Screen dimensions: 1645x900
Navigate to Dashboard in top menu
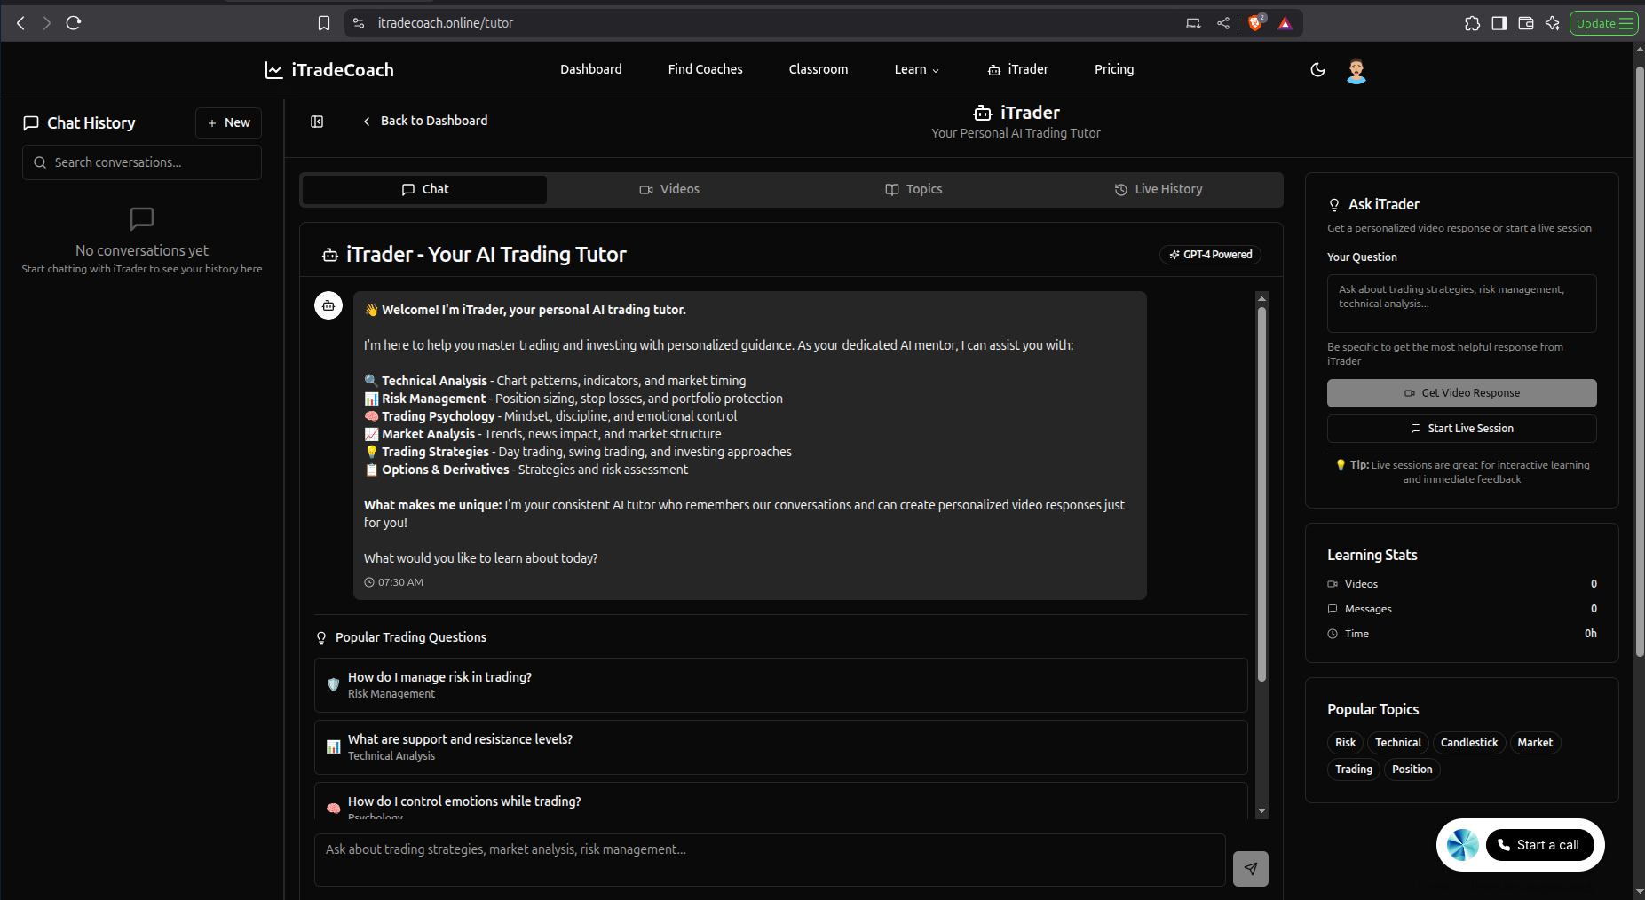[x=591, y=69]
